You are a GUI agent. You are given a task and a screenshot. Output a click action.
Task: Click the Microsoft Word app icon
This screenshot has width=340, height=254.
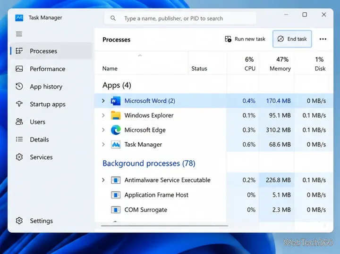coord(116,101)
